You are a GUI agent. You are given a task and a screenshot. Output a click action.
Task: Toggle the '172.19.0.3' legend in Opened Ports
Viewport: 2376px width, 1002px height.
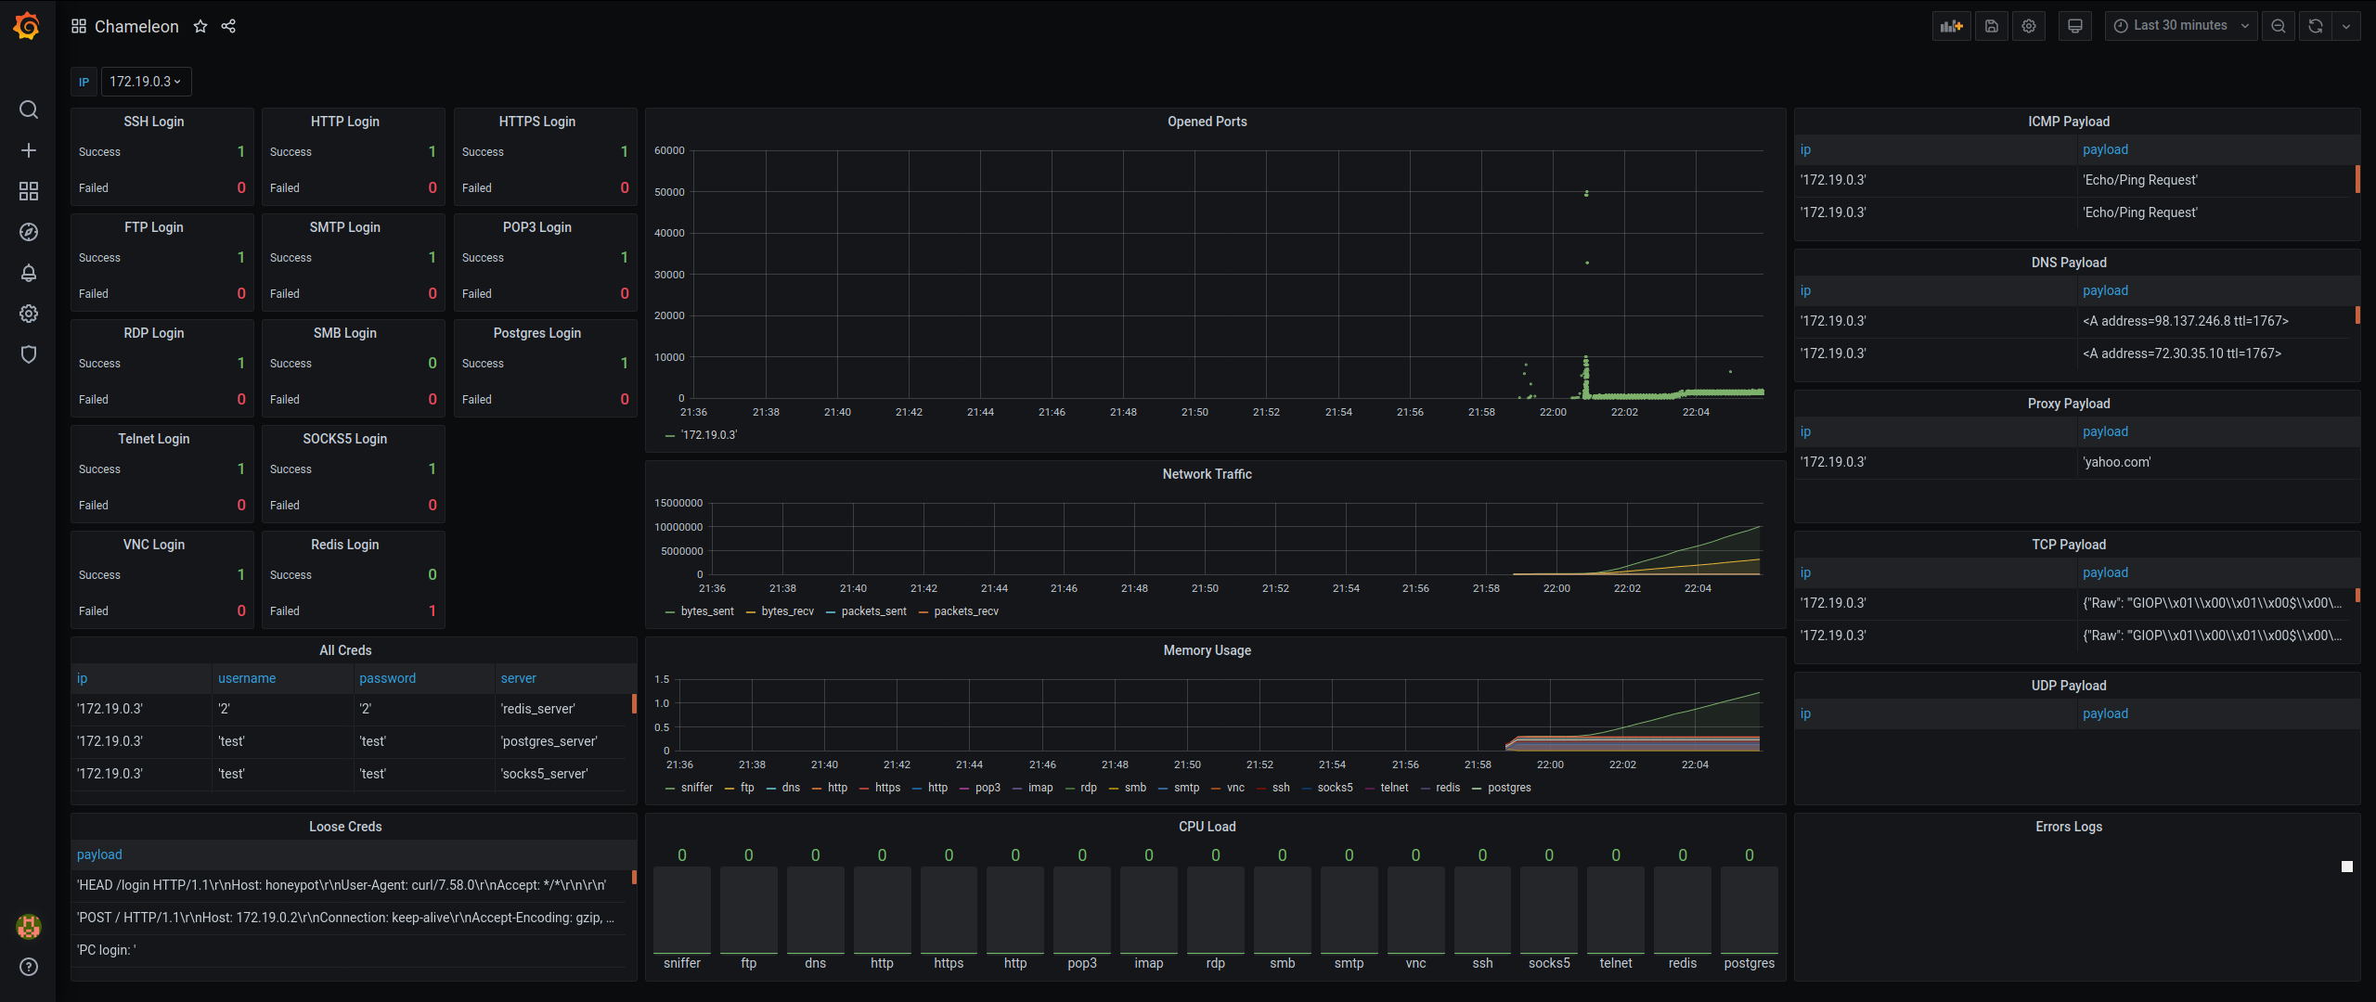click(708, 435)
